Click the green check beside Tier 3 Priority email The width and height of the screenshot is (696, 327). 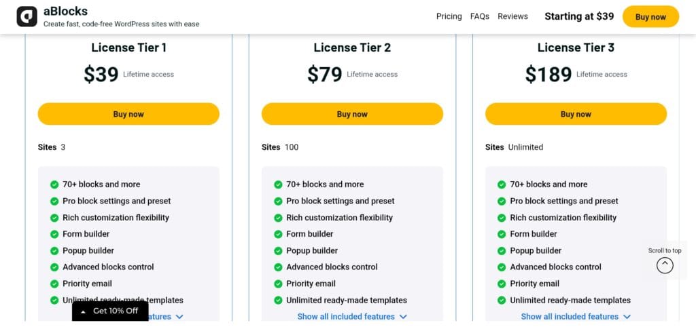(x=502, y=284)
